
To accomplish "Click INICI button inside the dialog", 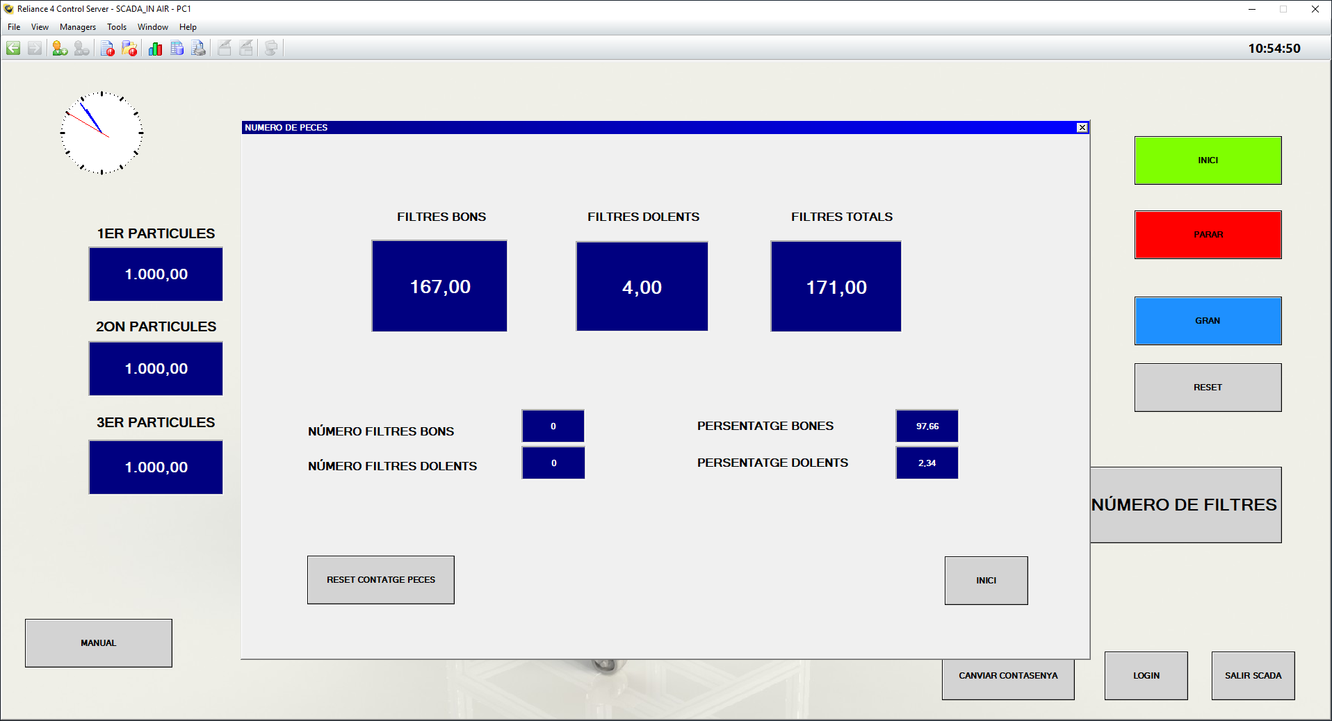I will pyautogui.click(x=986, y=580).
